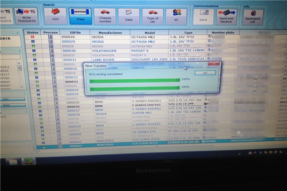Click the upper 100% progress bar

[x=135, y=80]
